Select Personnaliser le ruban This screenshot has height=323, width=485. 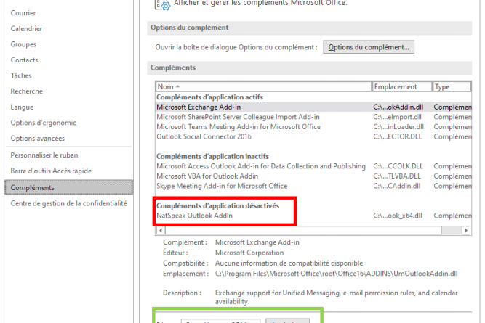(x=44, y=155)
